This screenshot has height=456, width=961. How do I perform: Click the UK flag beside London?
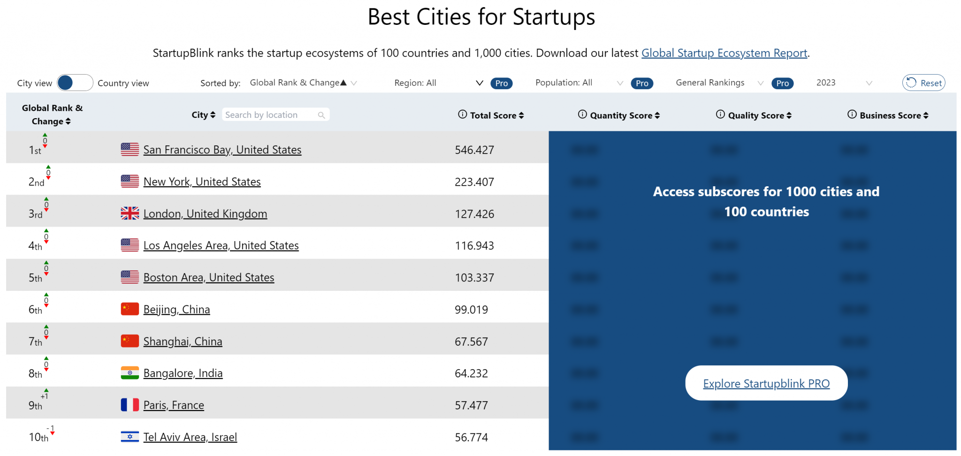click(x=129, y=213)
